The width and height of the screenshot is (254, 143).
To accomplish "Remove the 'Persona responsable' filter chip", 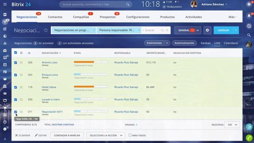I will pyautogui.click(x=139, y=30).
